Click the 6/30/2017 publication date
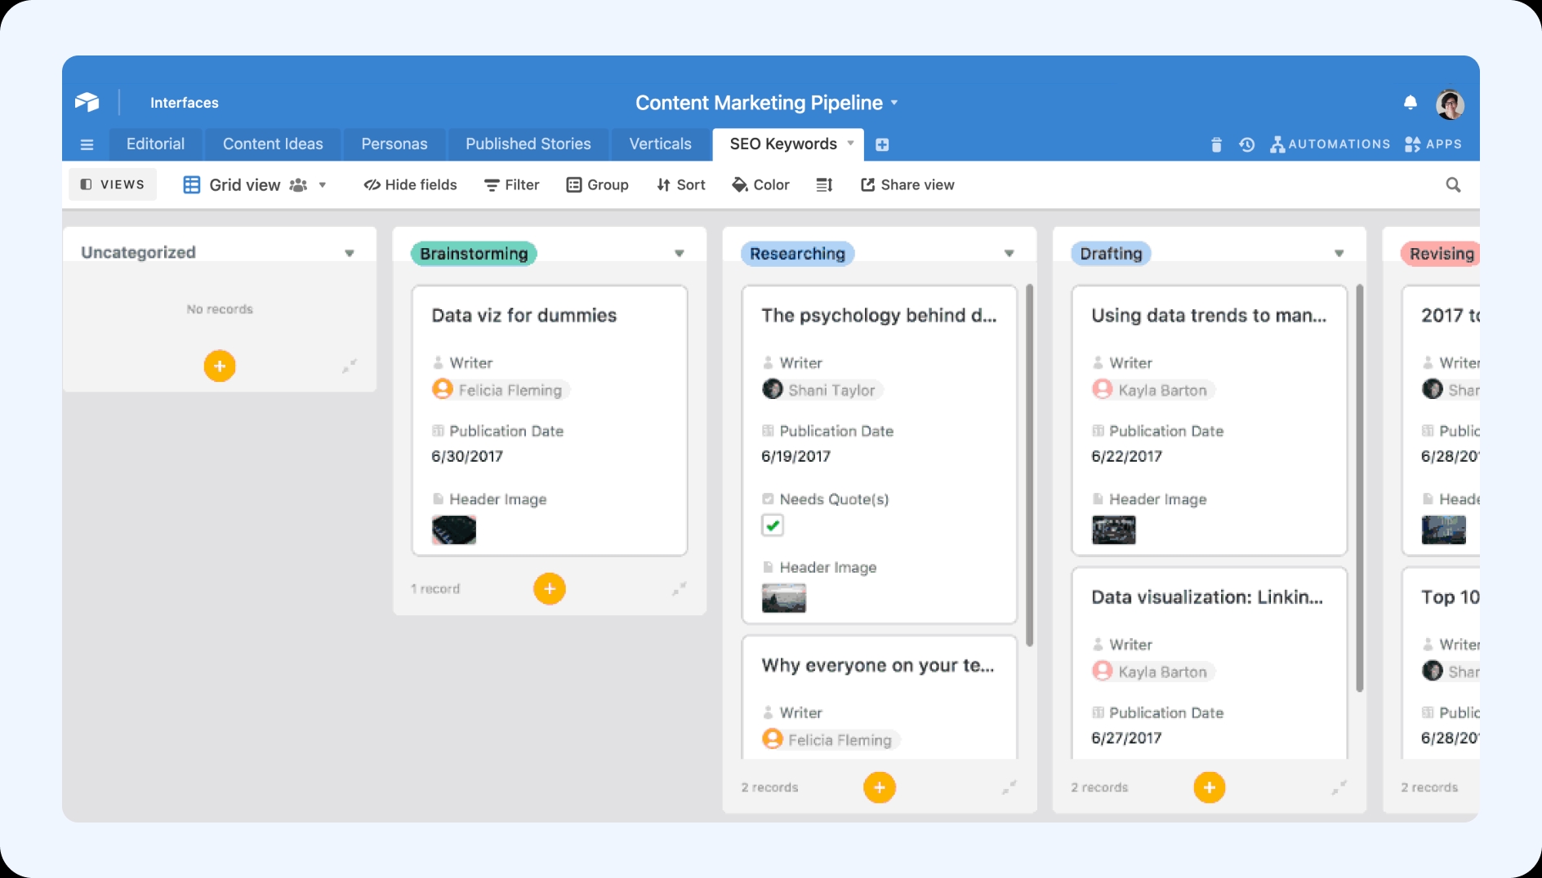This screenshot has height=878, width=1542. (467, 456)
